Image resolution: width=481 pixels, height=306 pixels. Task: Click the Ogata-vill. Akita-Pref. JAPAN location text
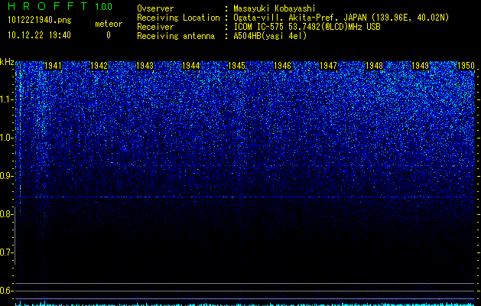pos(341,18)
